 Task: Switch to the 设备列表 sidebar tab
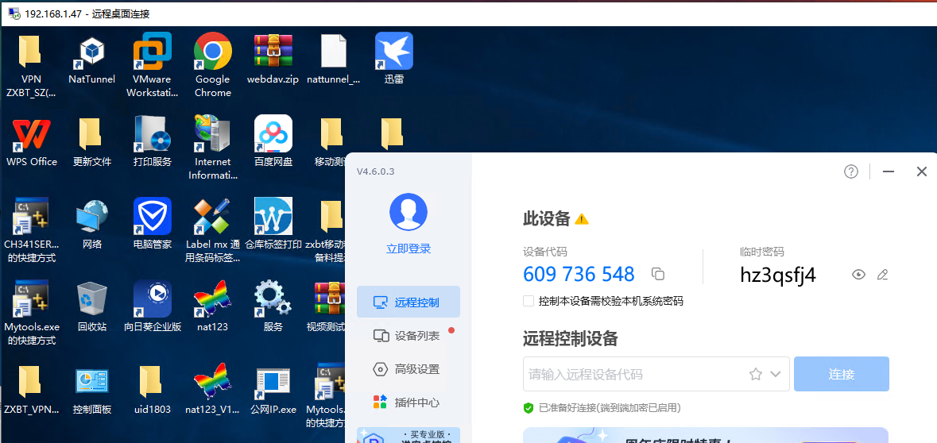tap(408, 336)
